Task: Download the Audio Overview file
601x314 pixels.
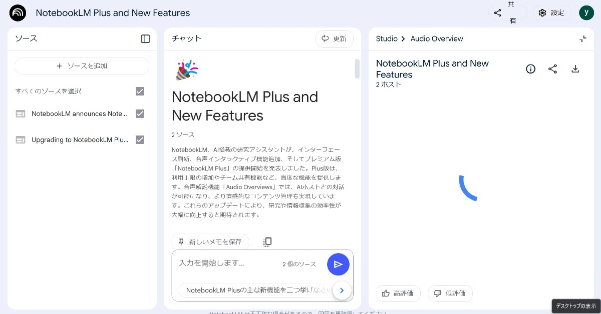Action: (575, 69)
